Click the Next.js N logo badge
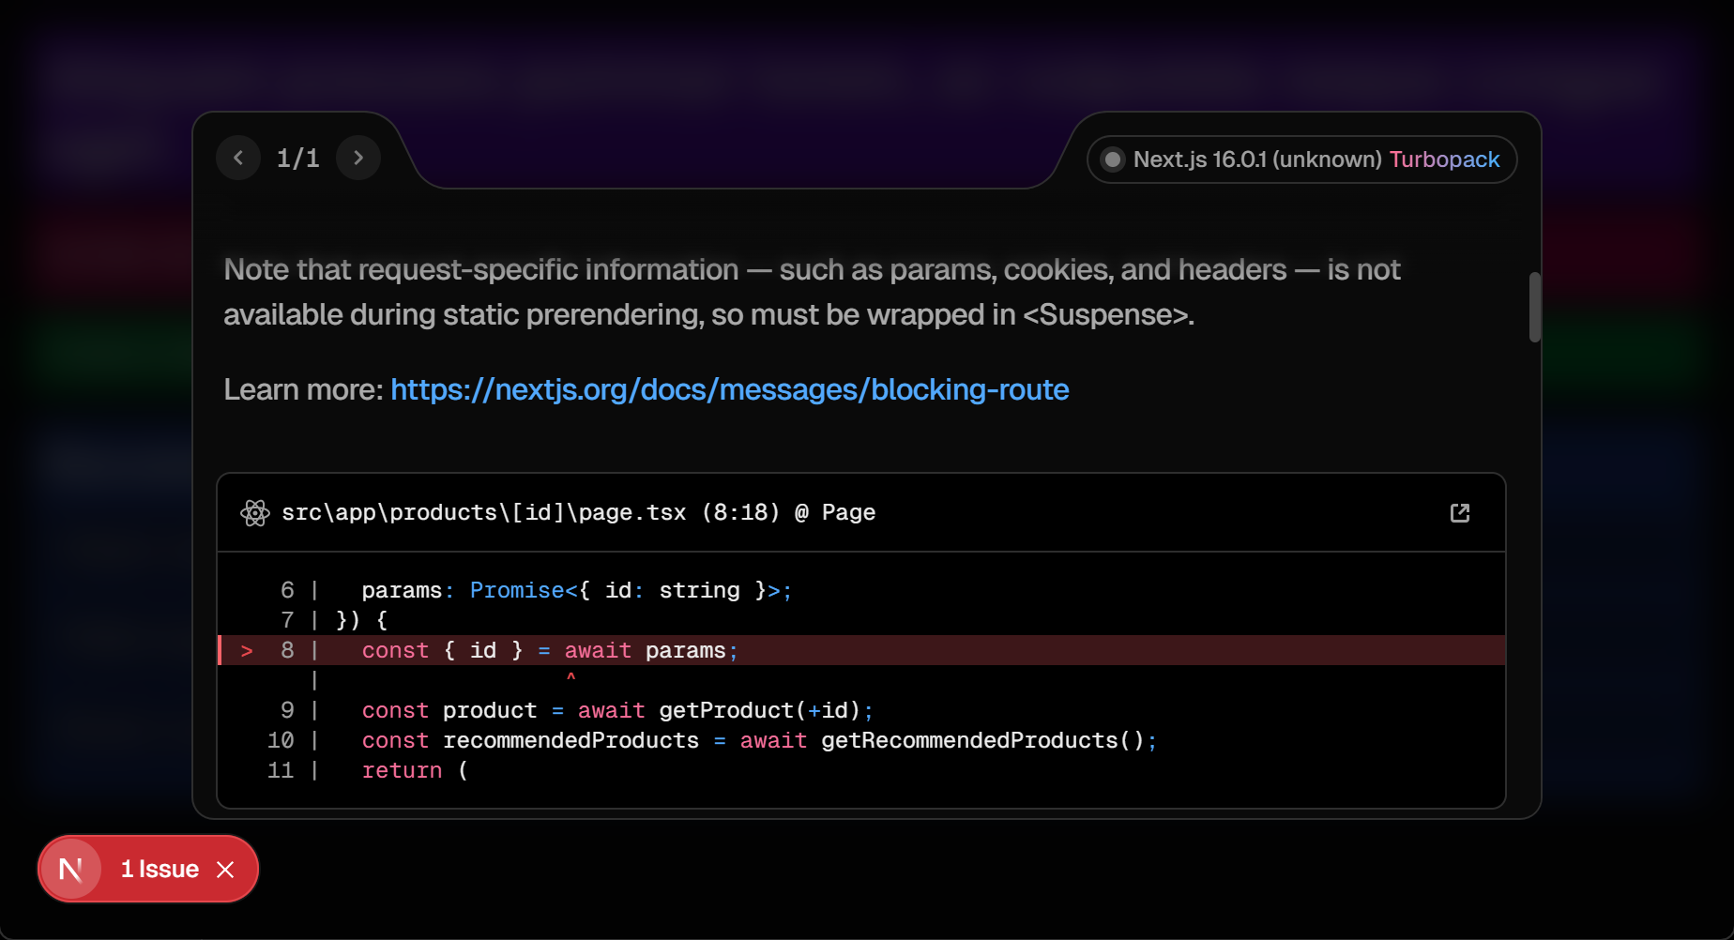 tap(71, 870)
